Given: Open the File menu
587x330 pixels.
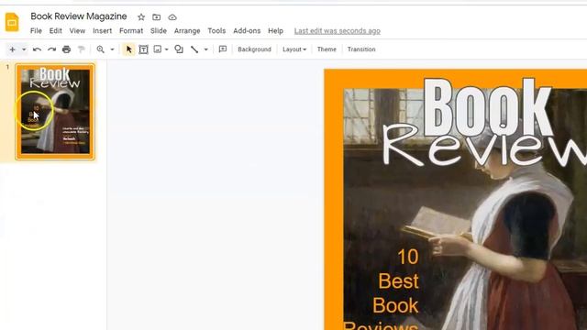Looking at the screenshot, I should click(36, 31).
